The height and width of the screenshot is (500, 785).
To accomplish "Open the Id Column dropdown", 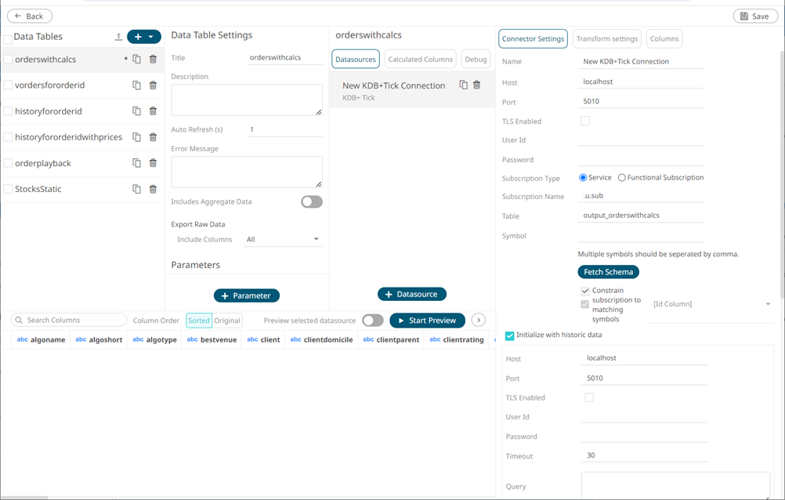I will (x=711, y=304).
